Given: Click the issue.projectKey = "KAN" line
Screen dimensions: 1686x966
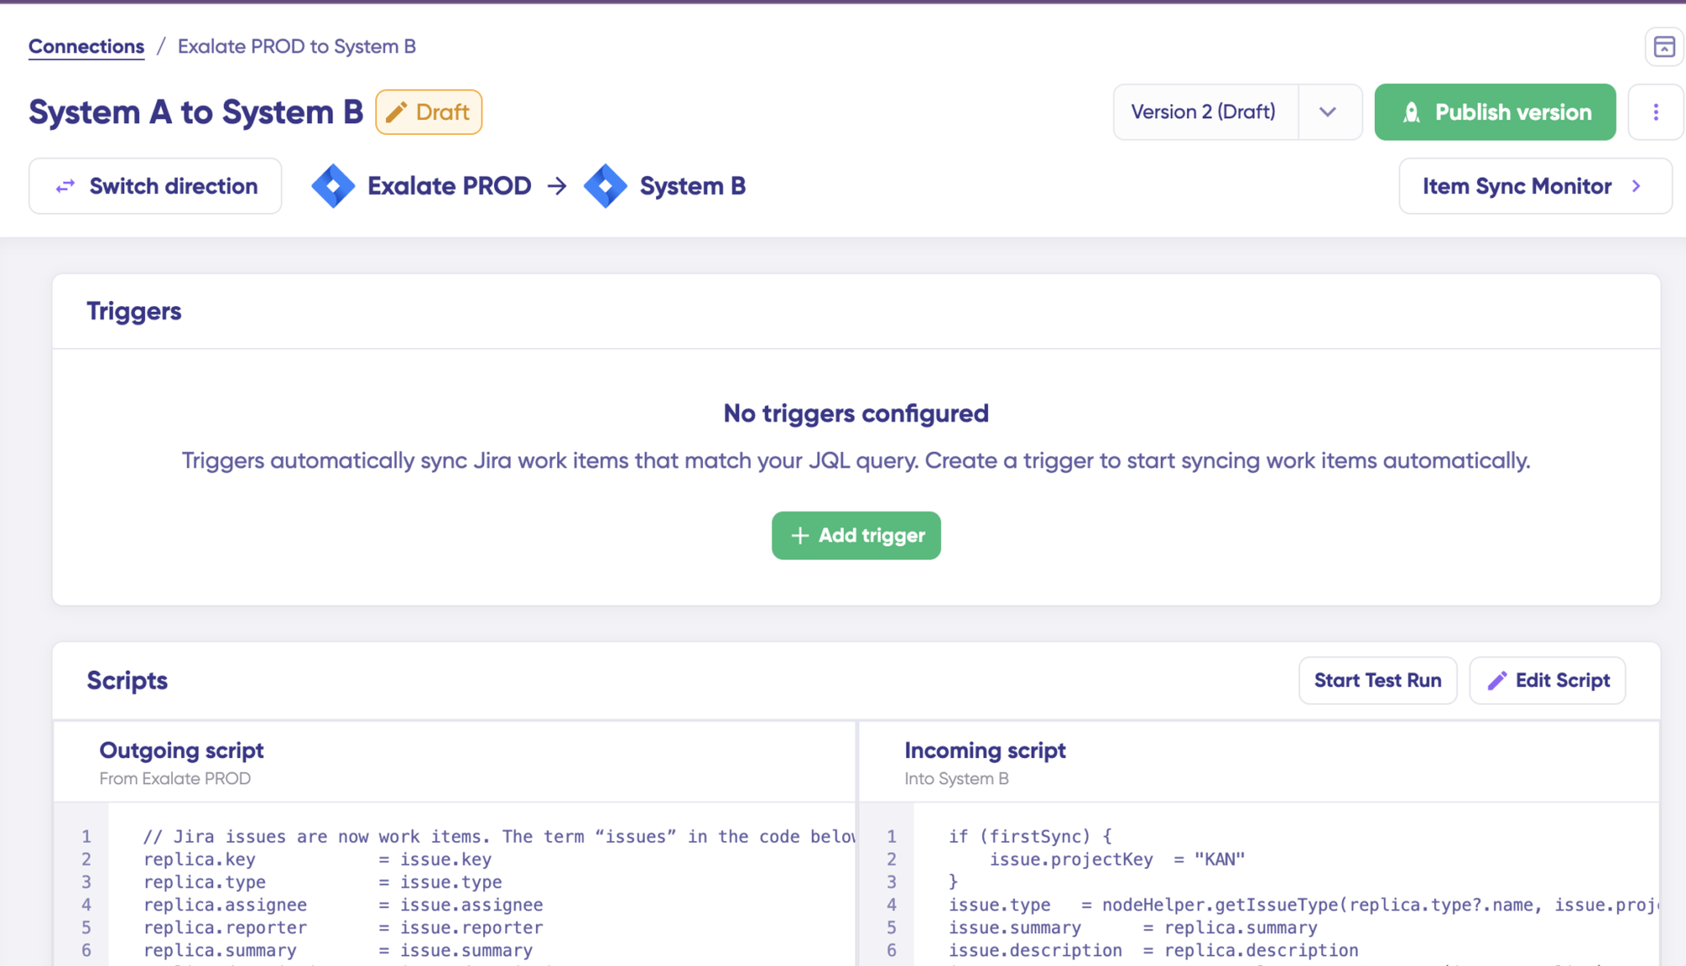Looking at the screenshot, I should click(1117, 860).
